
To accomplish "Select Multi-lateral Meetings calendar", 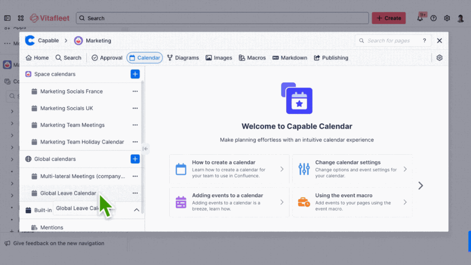I will 82,176.
